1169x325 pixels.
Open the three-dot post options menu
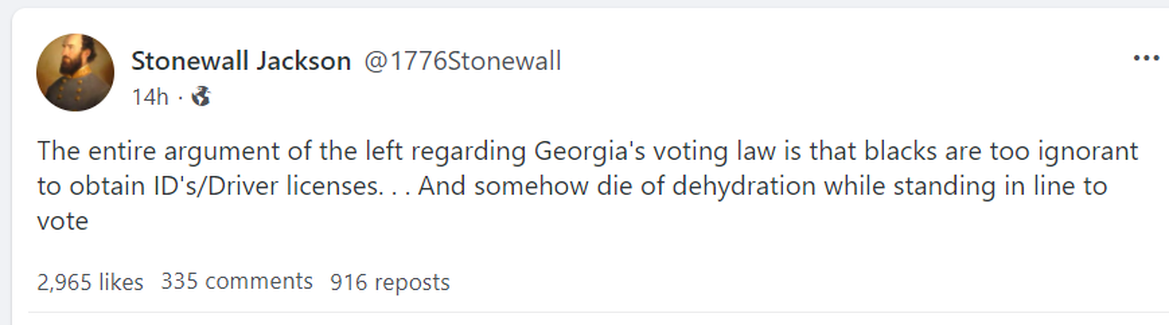(1146, 58)
